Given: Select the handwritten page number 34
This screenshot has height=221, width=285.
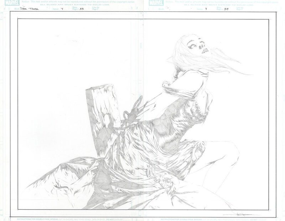Looking at the screenshot, I should pyautogui.click(x=226, y=9).
